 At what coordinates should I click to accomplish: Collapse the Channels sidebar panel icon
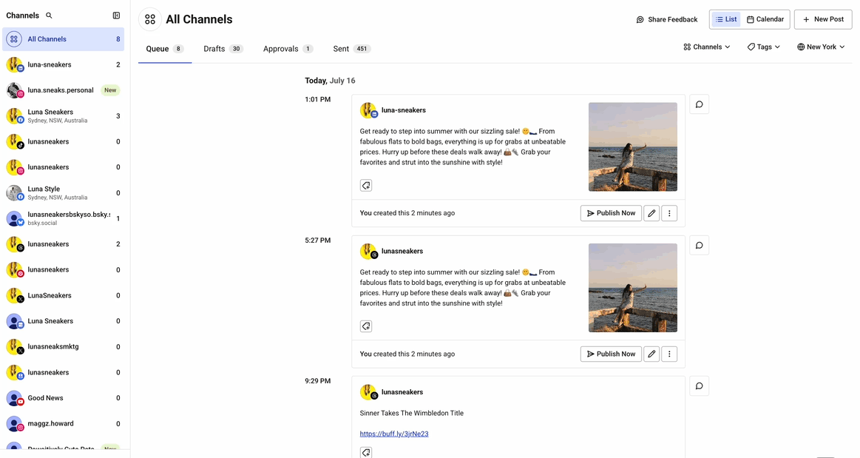point(116,16)
